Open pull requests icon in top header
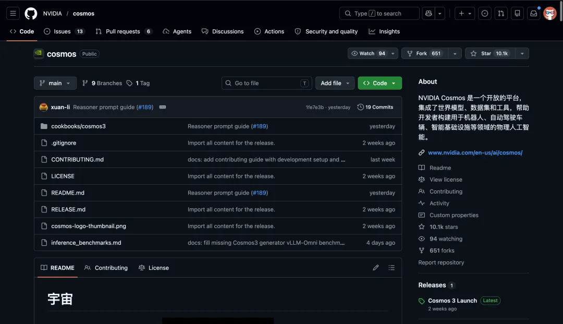 pos(501,14)
